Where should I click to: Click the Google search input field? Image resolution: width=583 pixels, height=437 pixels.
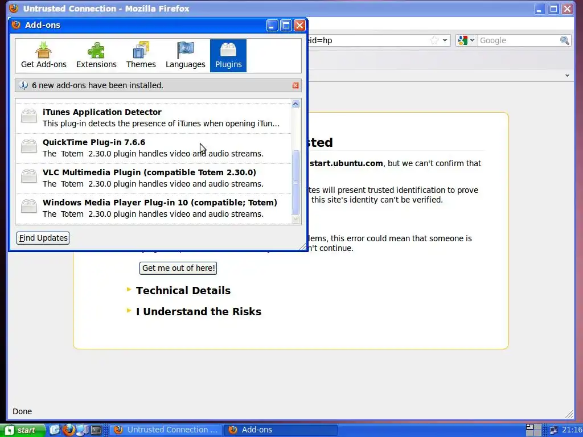[x=519, y=40]
